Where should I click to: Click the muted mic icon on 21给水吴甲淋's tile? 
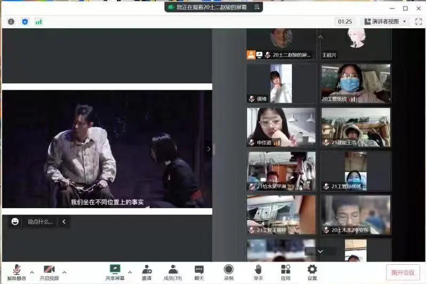(x=251, y=186)
